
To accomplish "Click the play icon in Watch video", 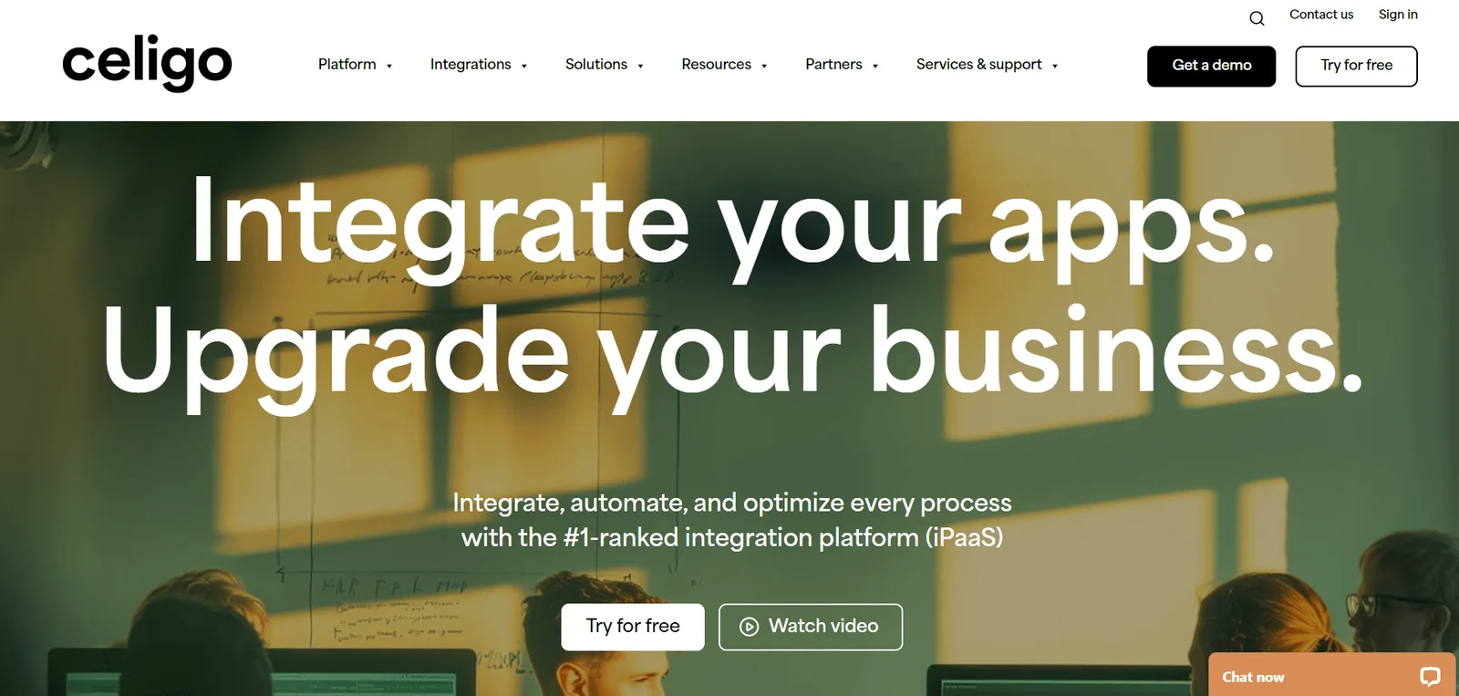I will tap(749, 627).
